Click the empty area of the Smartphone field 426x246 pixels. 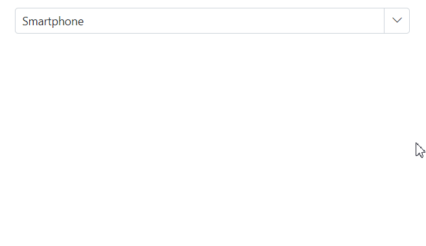tap(233, 21)
